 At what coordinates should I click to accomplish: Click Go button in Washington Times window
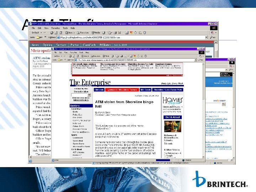tap(213, 37)
